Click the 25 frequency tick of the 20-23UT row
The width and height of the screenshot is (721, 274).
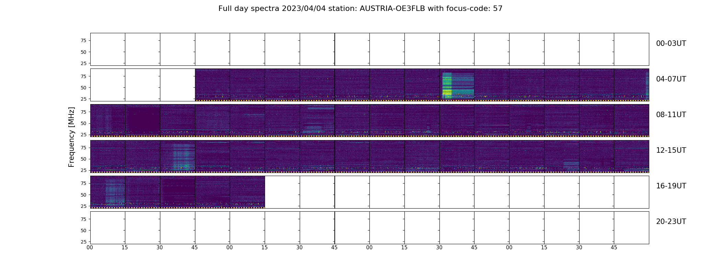pos(83,242)
